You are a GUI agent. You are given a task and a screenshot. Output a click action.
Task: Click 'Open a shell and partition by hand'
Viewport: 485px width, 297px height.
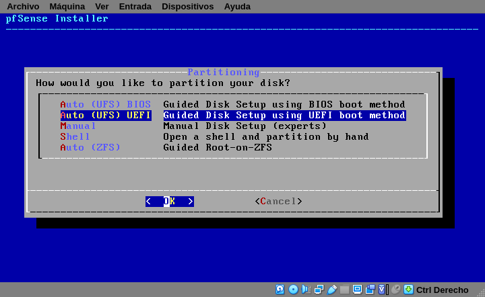[x=266, y=137]
